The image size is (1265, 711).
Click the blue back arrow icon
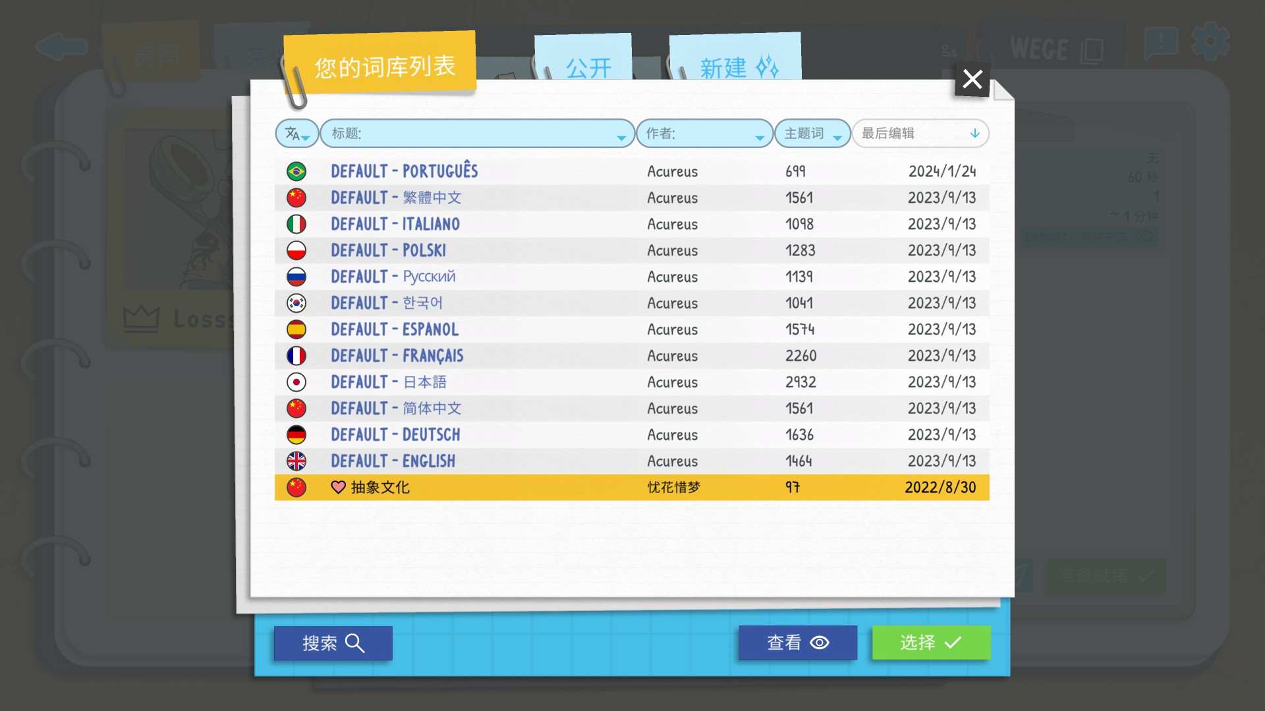click(x=61, y=46)
